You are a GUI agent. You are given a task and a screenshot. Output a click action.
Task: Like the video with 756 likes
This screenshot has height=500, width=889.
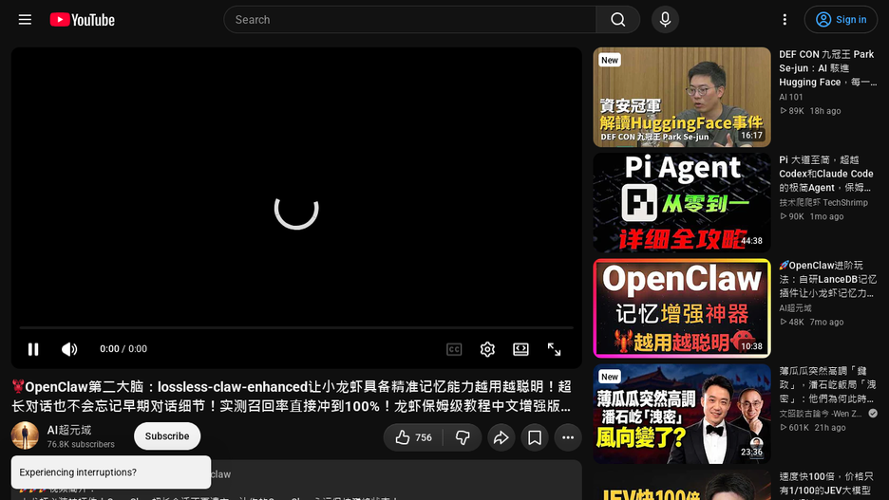413,437
